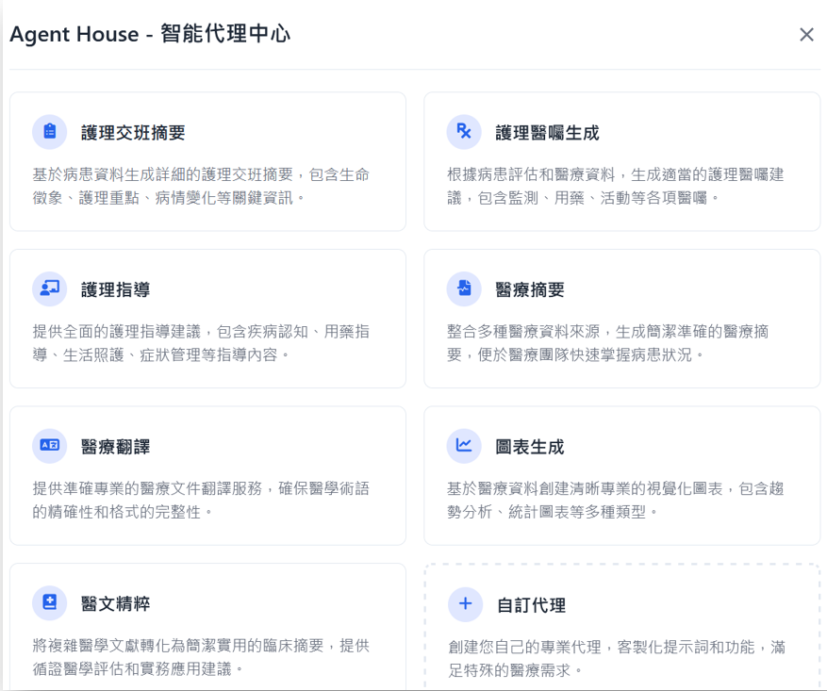827x691 pixels.
Task: Select the 護理交班摘要 clipboard icon
Action: pyautogui.click(x=49, y=131)
